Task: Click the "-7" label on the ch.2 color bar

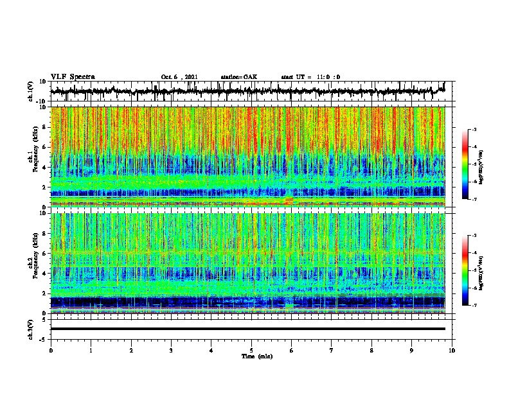Action: [x=474, y=306]
